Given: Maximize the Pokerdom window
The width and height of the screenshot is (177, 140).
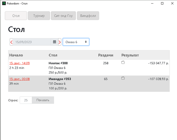Looking at the screenshot, I should [x=162, y=3].
